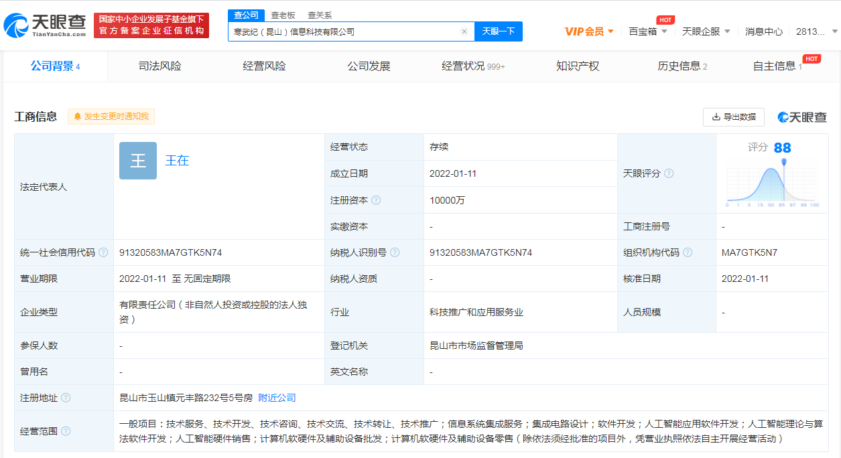Click the 王 avatar of legal representative
This screenshot has height=458, width=841.
pos(138,161)
